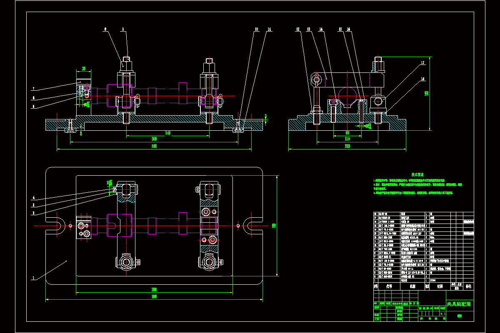Select the 技术要求 heading text

[417, 175]
